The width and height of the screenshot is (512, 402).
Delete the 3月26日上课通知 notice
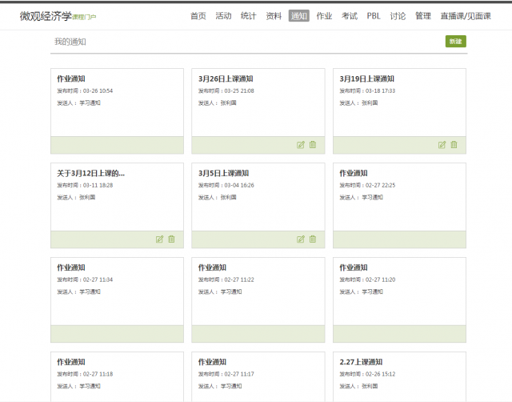pos(313,145)
